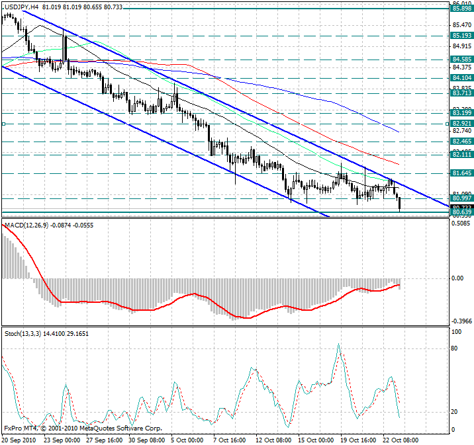Viewport: 474px width, 445px height.
Task: Click the 80.997 level price tag
Action: tap(462, 198)
